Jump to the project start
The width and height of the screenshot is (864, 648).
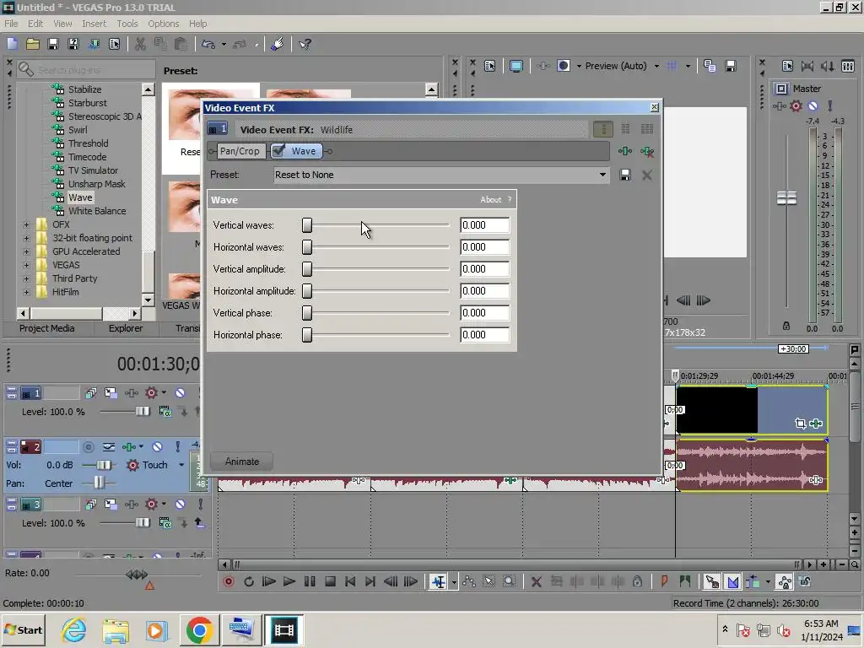[x=350, y=581]
